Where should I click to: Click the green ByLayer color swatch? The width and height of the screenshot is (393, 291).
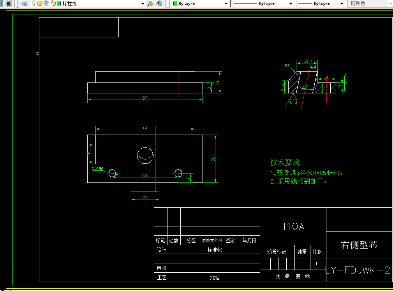[175, 4]
